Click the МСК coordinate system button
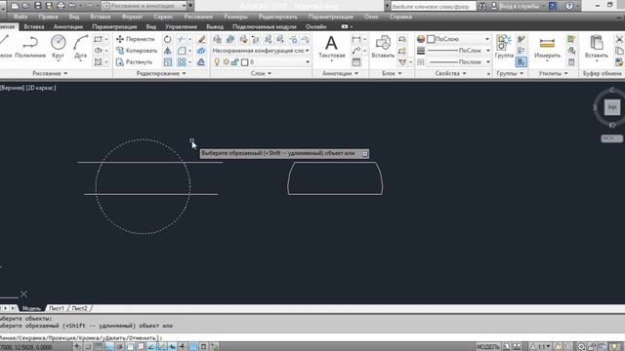The image size is (625, 351). pos(611,138)
